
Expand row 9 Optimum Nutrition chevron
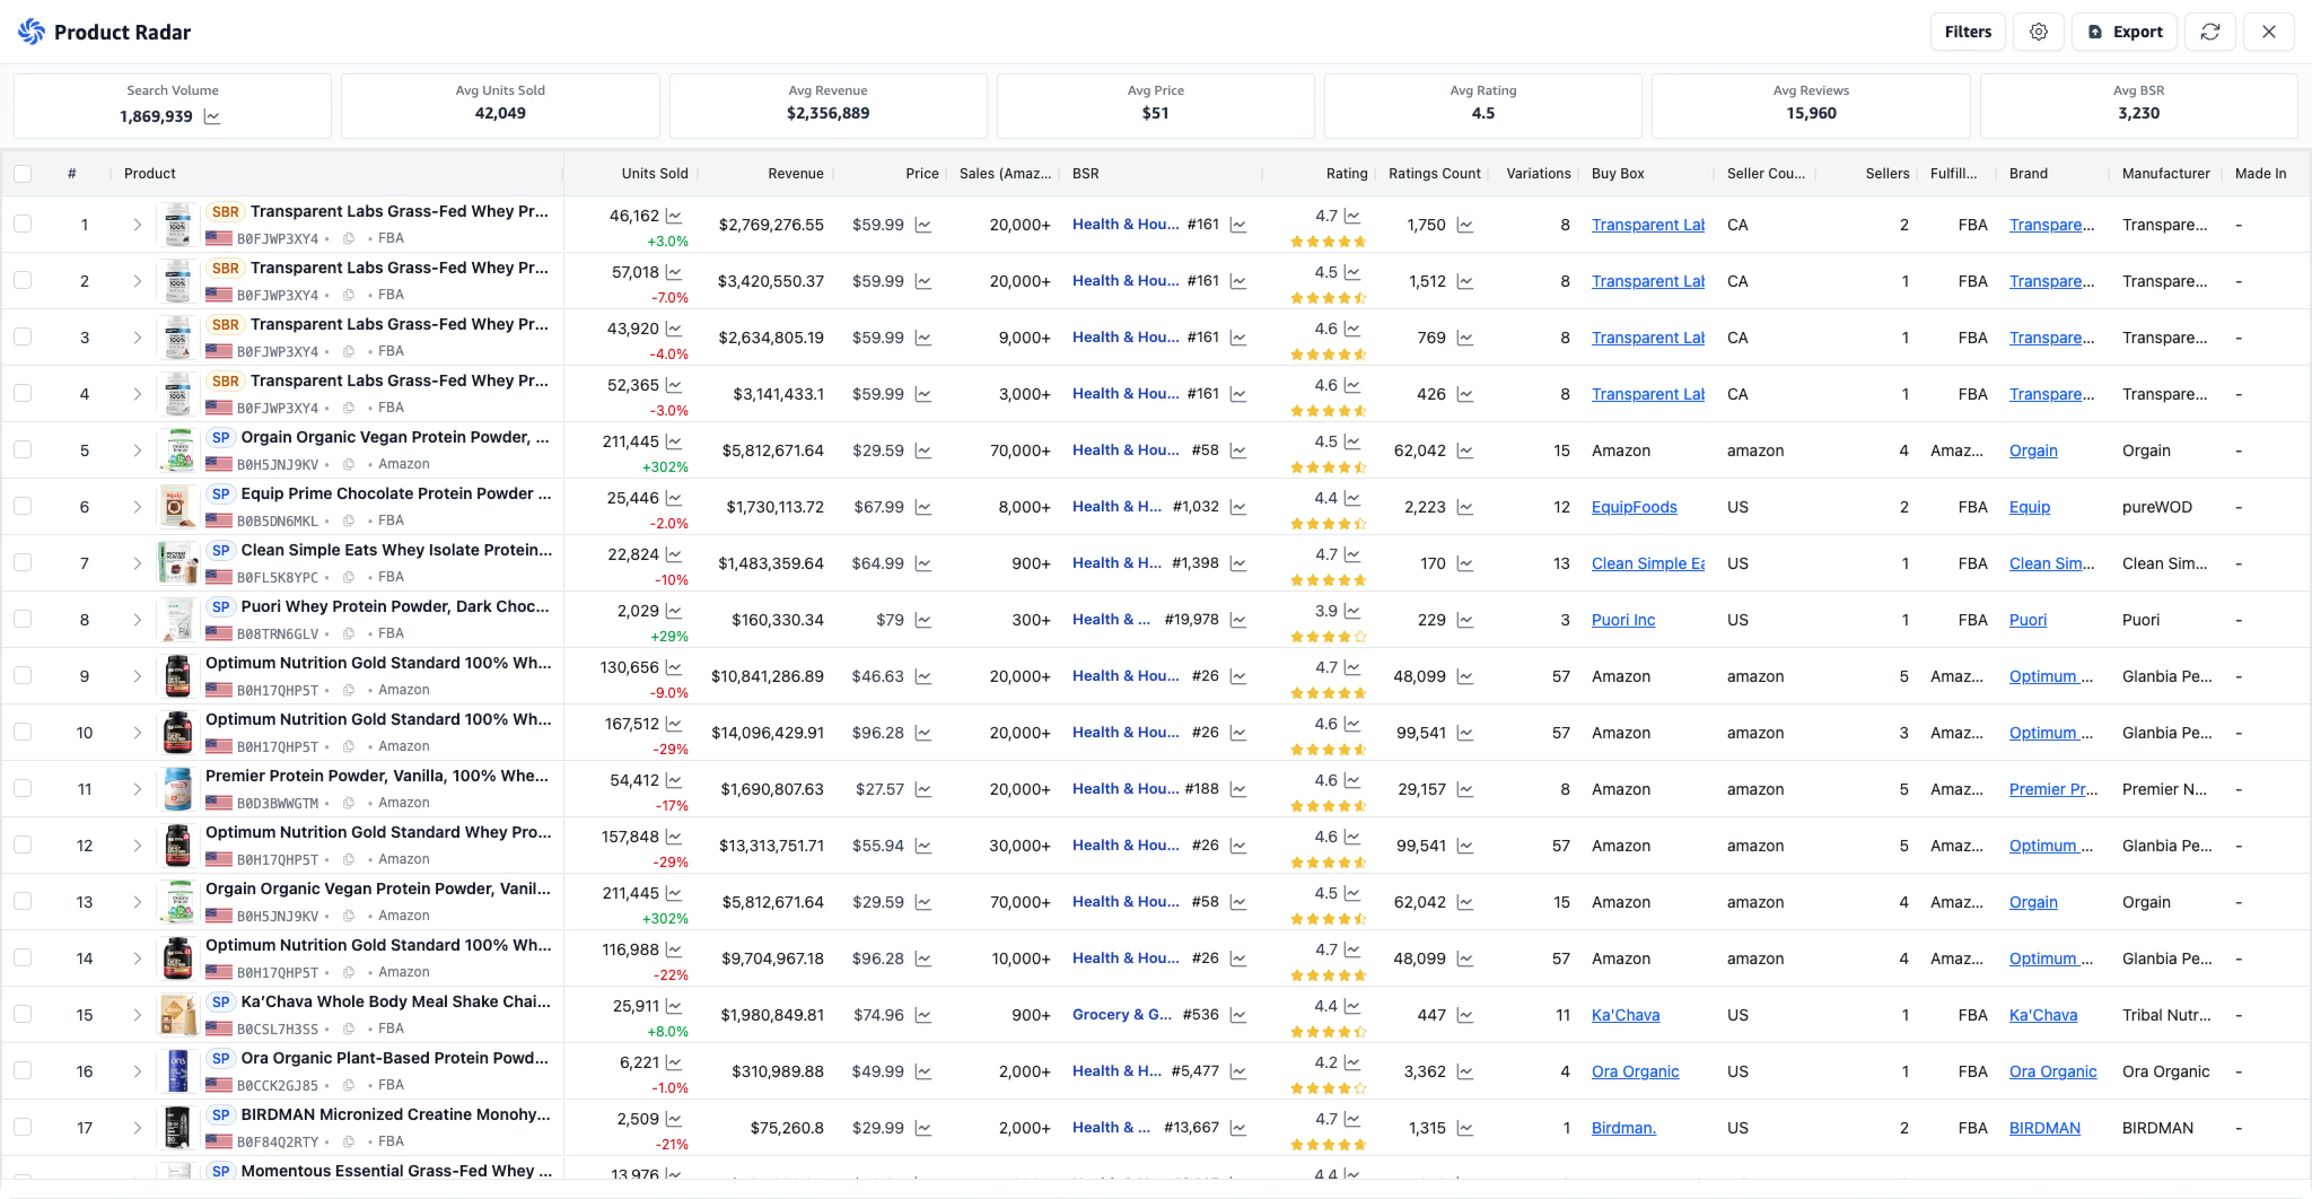point(137,677)
